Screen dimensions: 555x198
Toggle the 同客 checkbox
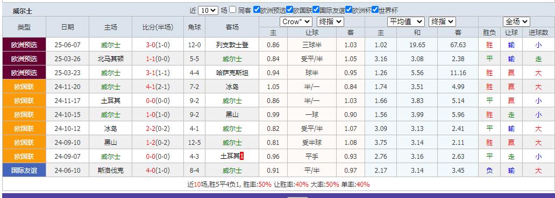[x=232, y=10]
